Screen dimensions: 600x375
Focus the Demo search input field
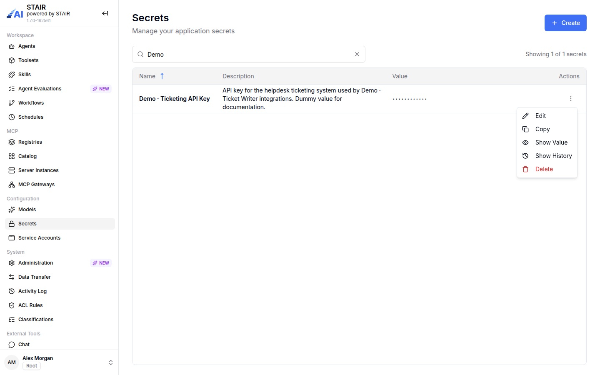pyautogui.click(x=249, y=54)
